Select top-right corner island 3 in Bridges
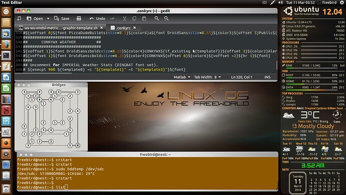Screen dimensions: 346x195 pyautogui.click(x=78, y=92)
